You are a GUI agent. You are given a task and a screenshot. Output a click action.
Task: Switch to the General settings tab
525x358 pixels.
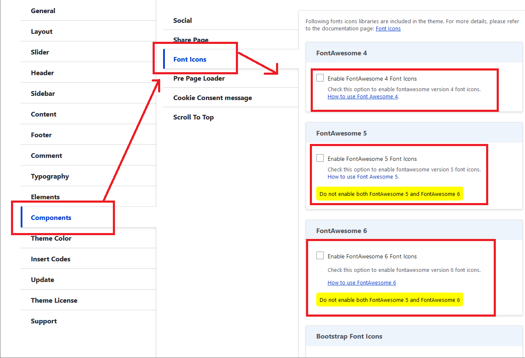pos(43,11)
